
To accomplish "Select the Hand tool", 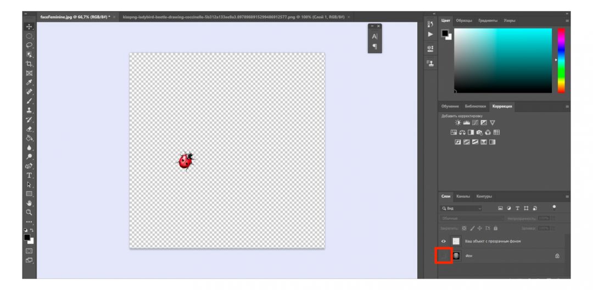I will [x=29, y=203].
